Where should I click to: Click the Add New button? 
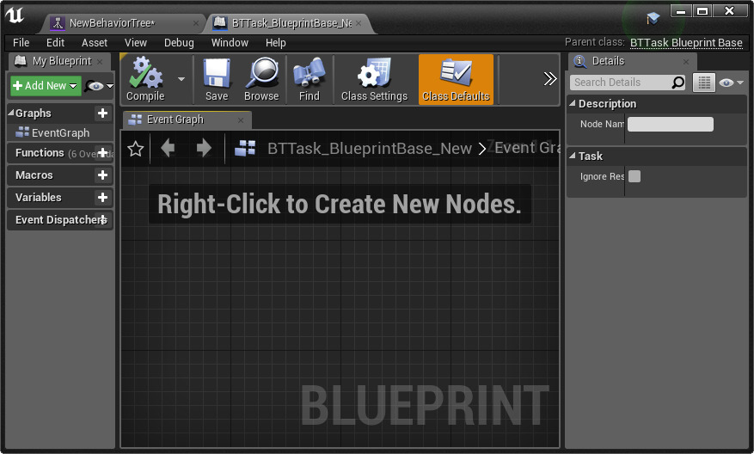click(x=45, y=86)
